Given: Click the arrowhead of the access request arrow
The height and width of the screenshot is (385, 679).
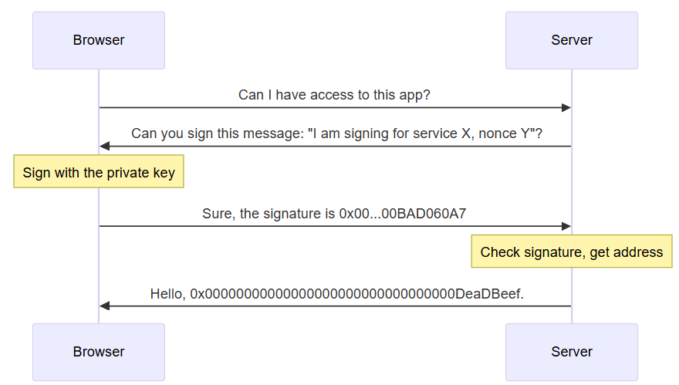Looking at the screenshot, I should pos(566,108).
